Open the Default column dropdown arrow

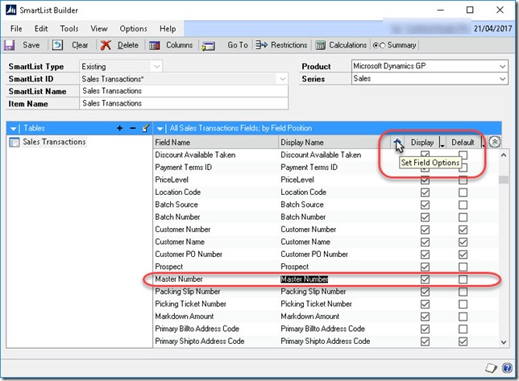[x=483, y=143]
